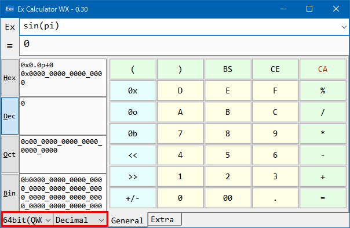Click the digit 1 key
The width and height of the screenshot is (350, 228).
click(x=180, y=176)
